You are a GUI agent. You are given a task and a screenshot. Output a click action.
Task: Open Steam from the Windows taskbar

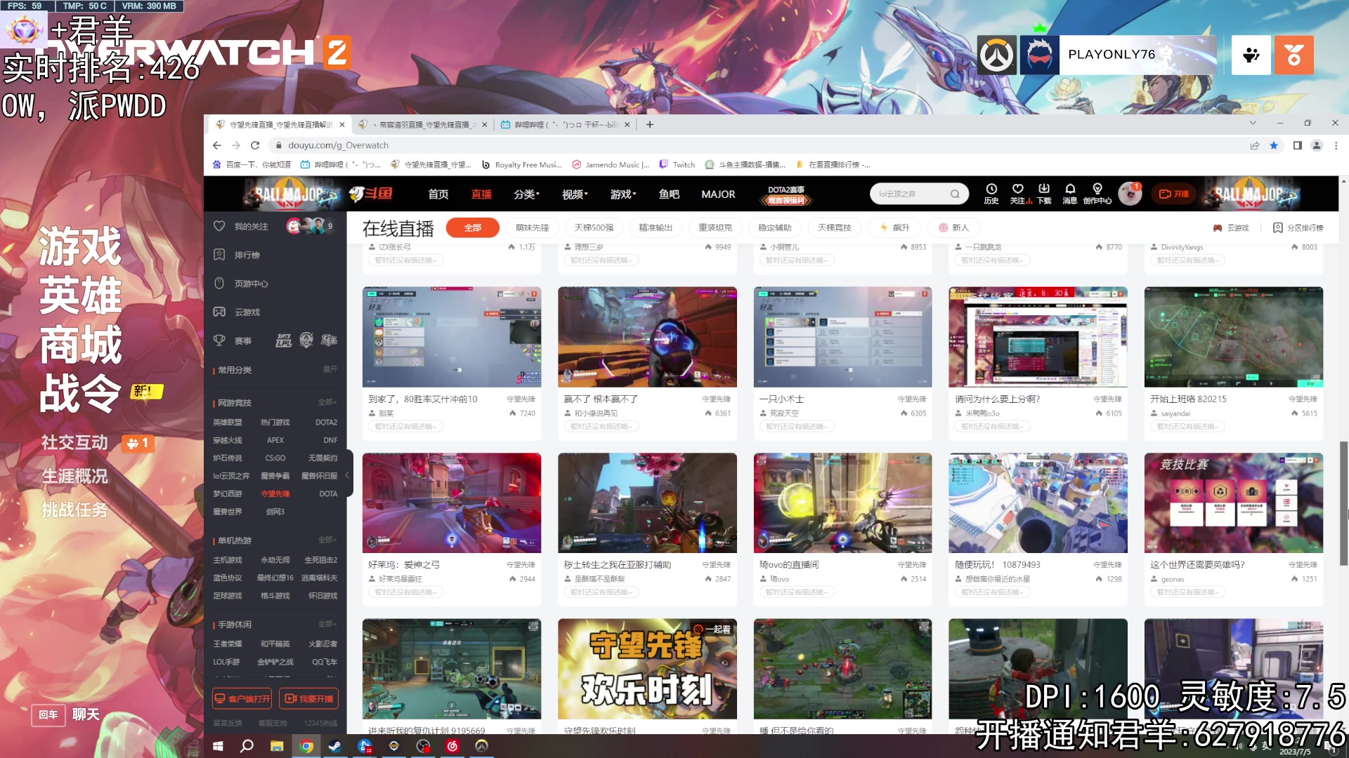point(335,746)
